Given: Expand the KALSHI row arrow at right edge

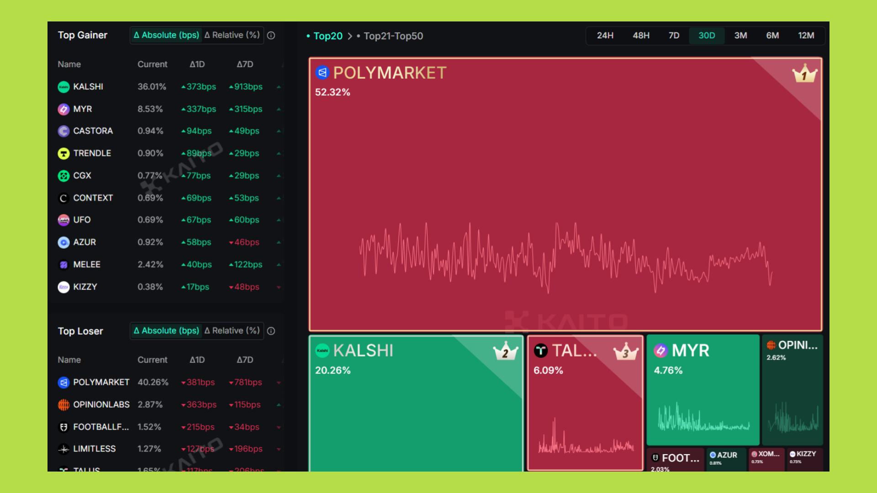Looking at the screenshot, I should (x=279, y=87).
